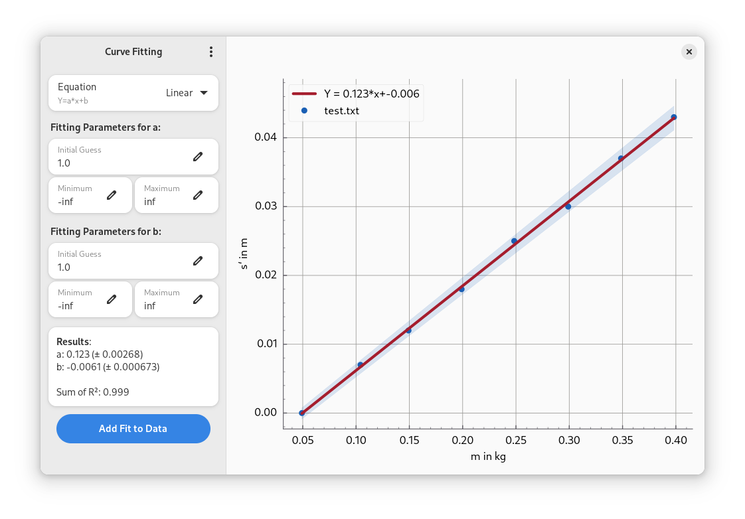Click the pencil icon for b's maximum

point(197,299)
